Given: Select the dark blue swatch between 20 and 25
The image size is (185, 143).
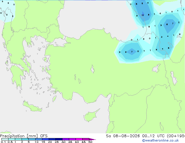Looking at the screenshot, I should pos(52,139).
